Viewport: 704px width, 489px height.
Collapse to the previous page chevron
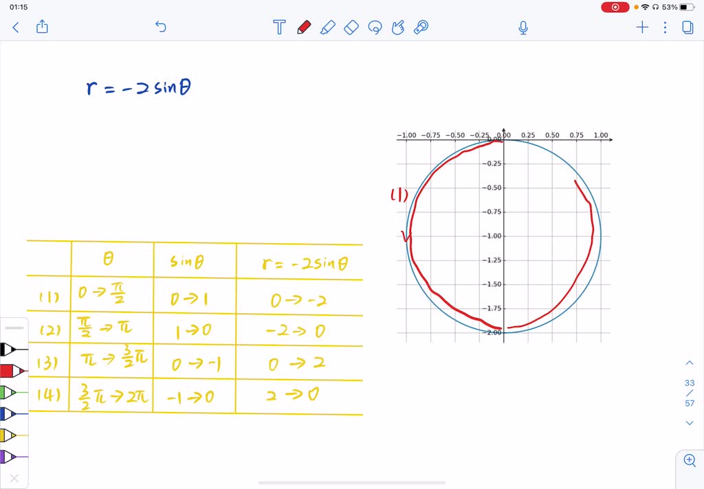tap(690, 363)
